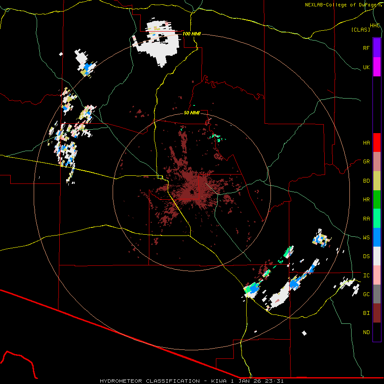Select the GC legend label
Viewport: 384px width, 384px height.
366,294
